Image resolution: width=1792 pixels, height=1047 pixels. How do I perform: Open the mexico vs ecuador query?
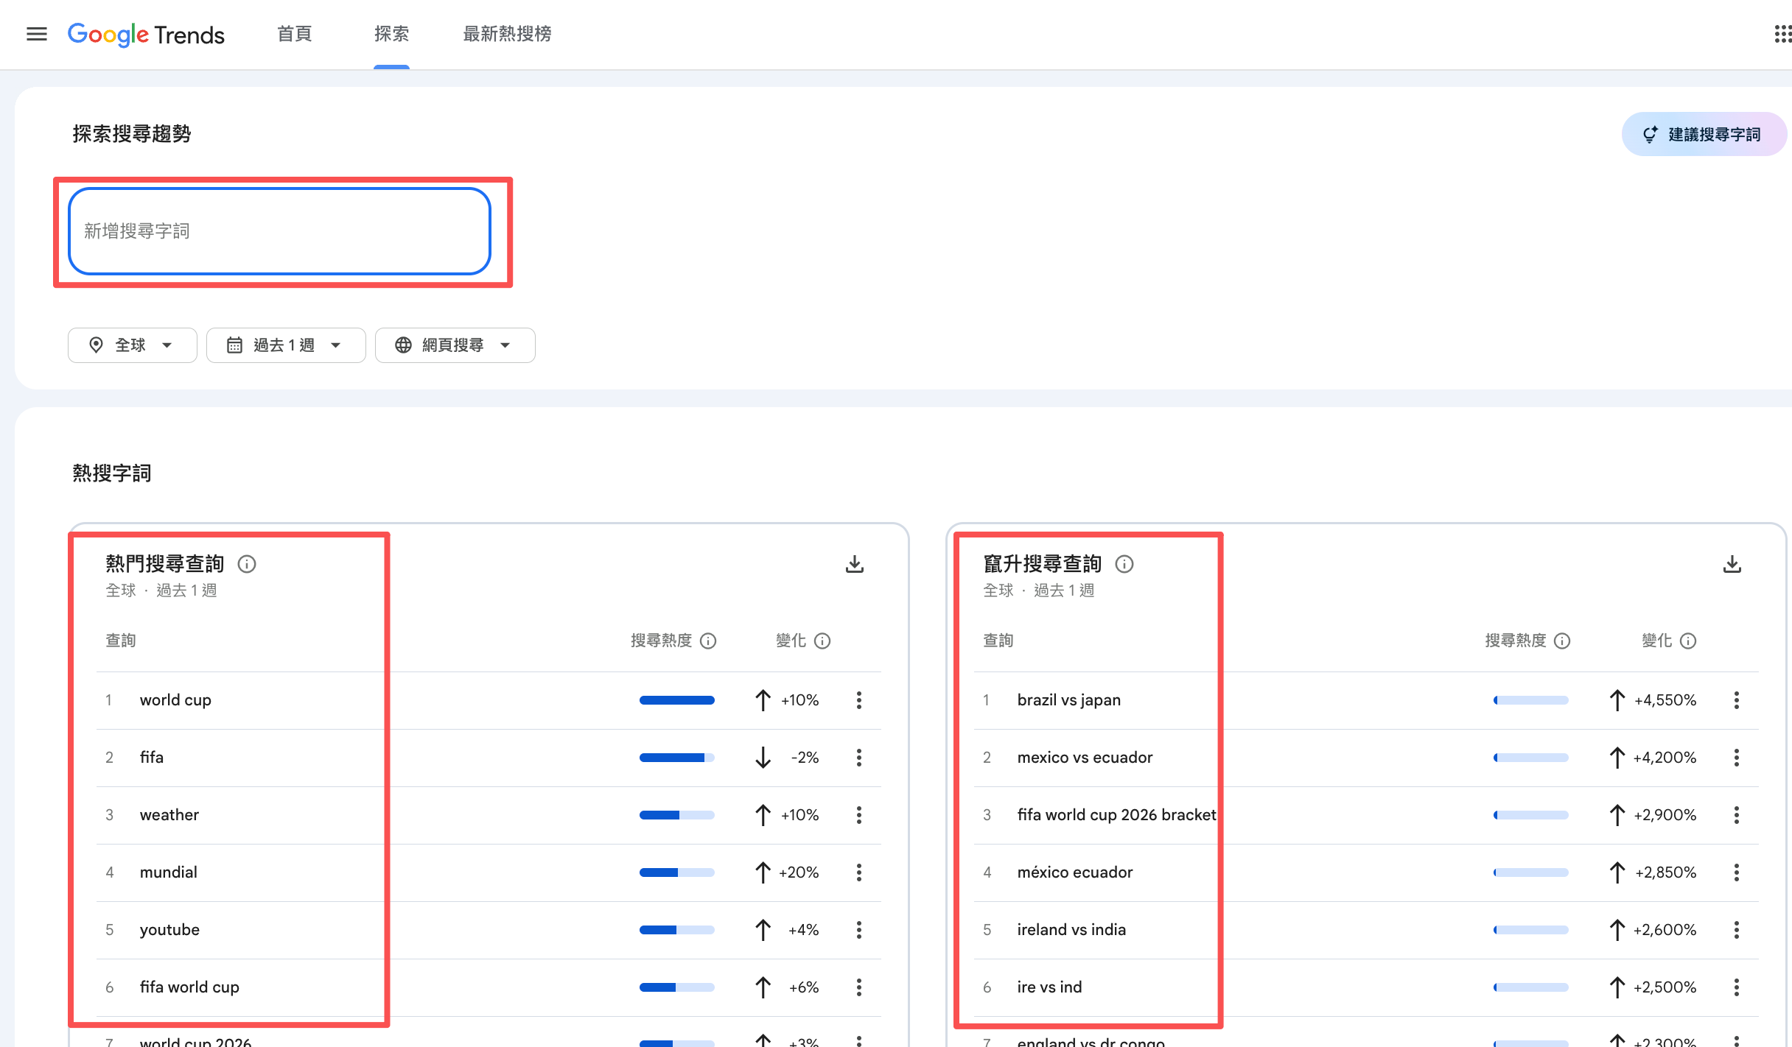1085,758
